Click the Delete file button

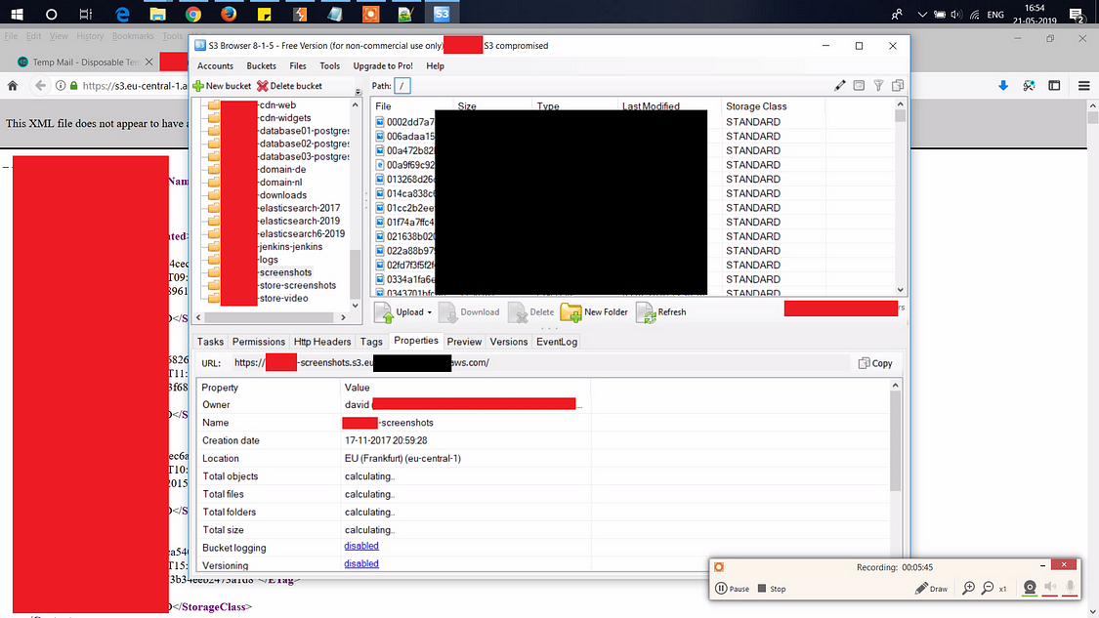[530, 312]
